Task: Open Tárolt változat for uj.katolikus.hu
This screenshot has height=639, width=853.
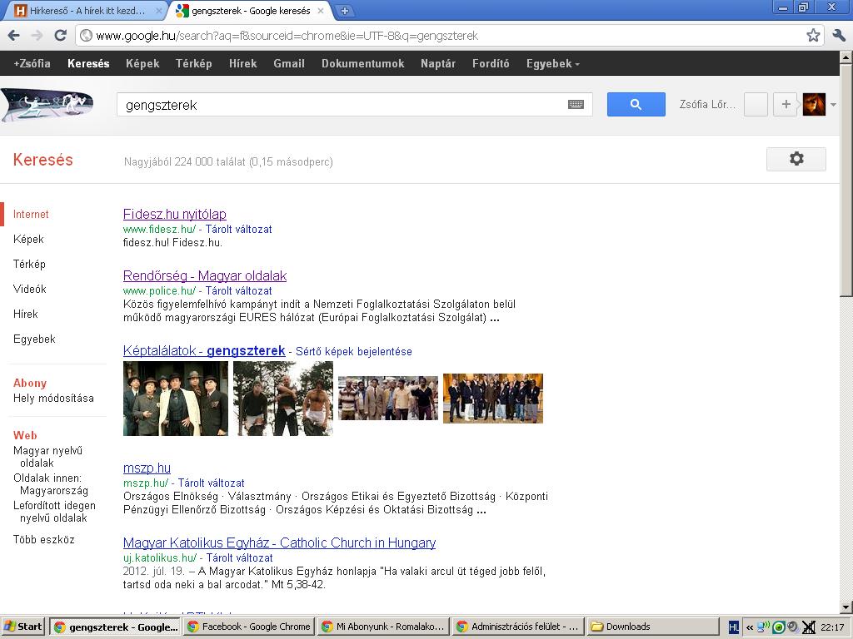Action: pyautogui.click(x=239, y=558)
